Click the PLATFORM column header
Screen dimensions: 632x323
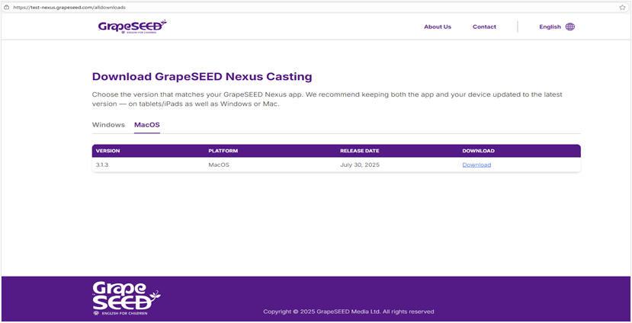223,151
